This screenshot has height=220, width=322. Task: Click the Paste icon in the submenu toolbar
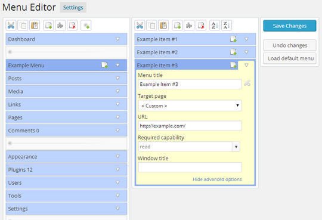(163, 26)
